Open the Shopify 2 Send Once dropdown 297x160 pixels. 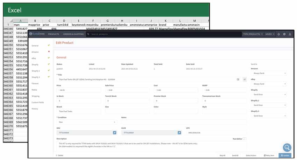point(269,105)
